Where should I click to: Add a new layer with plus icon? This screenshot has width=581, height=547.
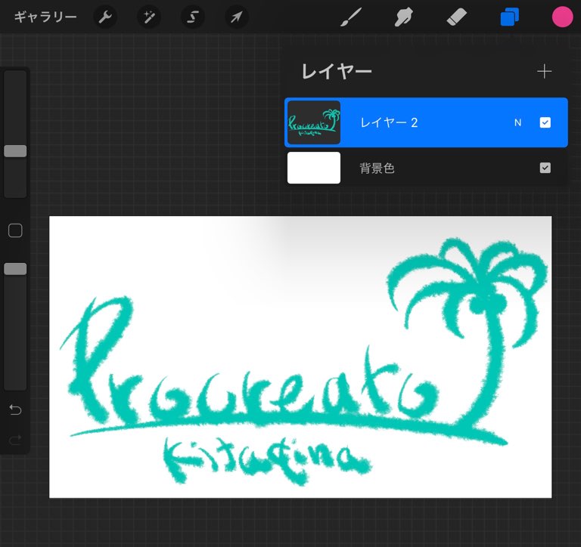tap(545, 72)
